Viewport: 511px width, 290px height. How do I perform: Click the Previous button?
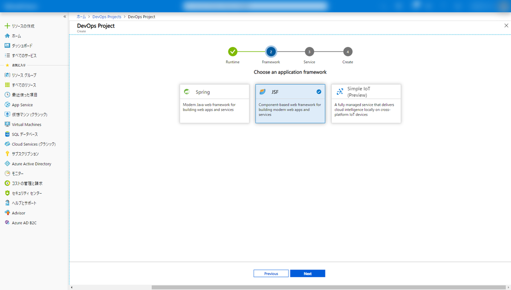(271, 274)
